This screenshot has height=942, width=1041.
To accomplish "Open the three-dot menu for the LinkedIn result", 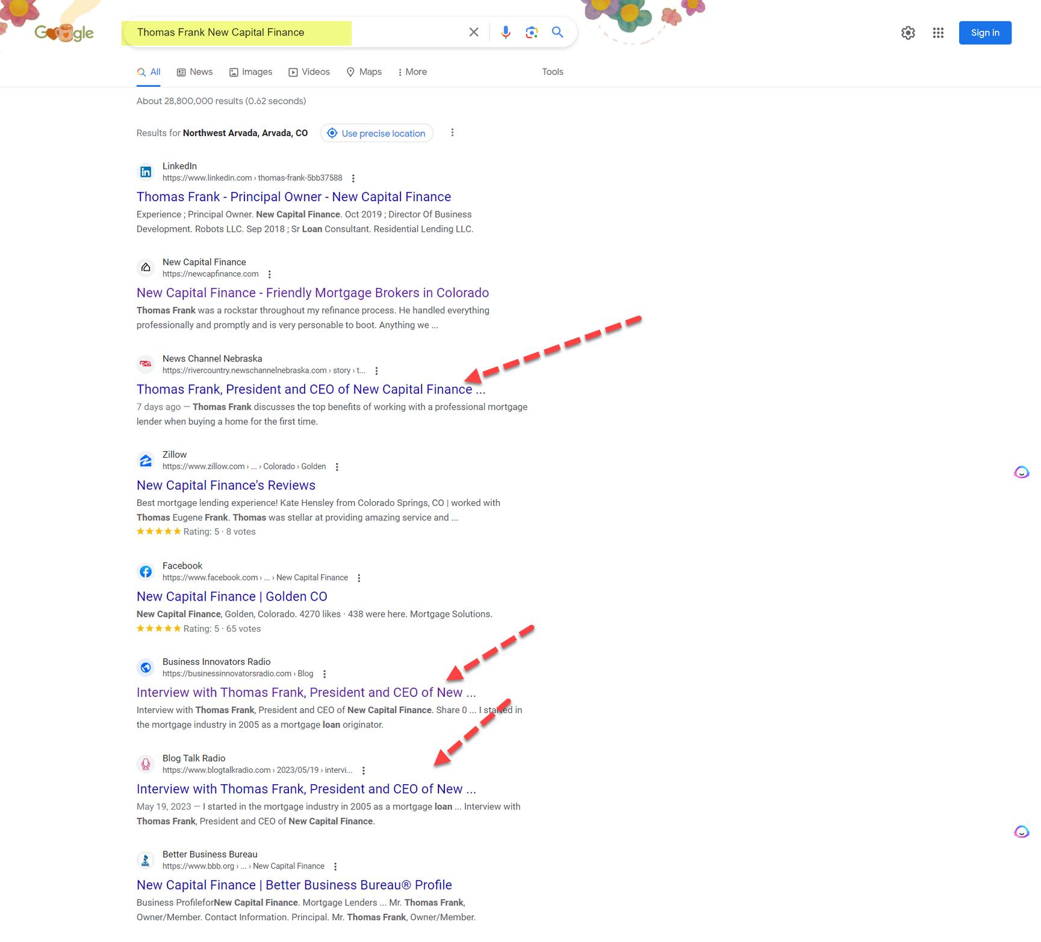I will pyautogui.click(x=353, y=178).
